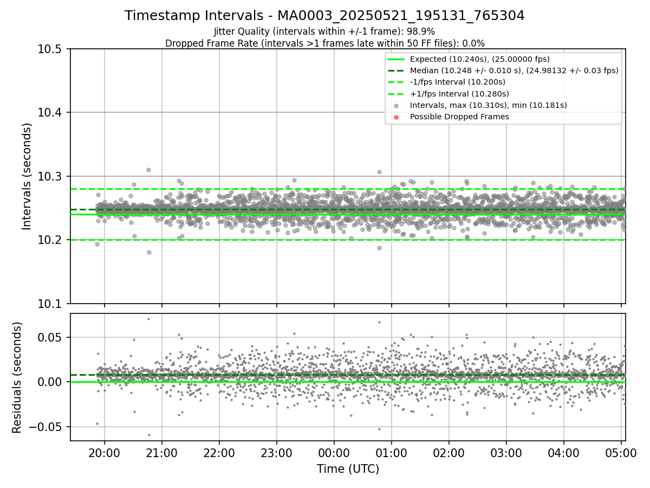Click the 04:00 time tick label

click(564, 453)
